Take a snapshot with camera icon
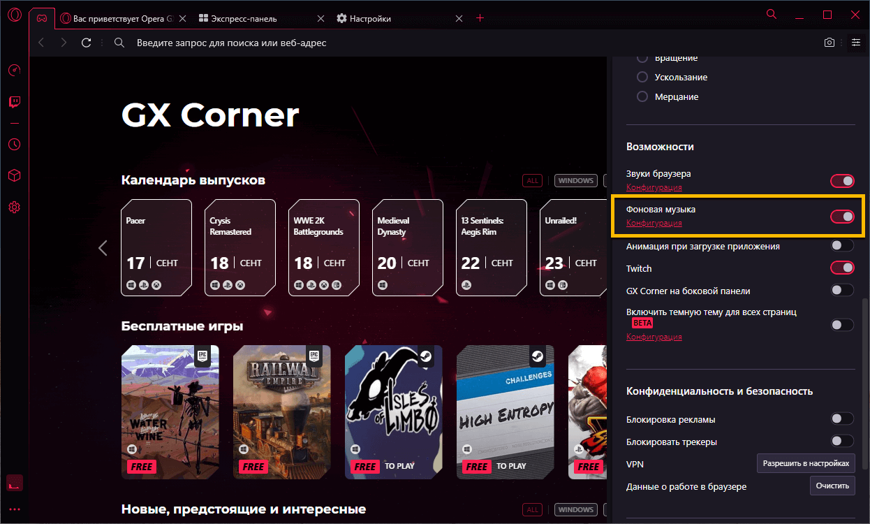This screenshot has height=524, width=870. tap(829, 43)
